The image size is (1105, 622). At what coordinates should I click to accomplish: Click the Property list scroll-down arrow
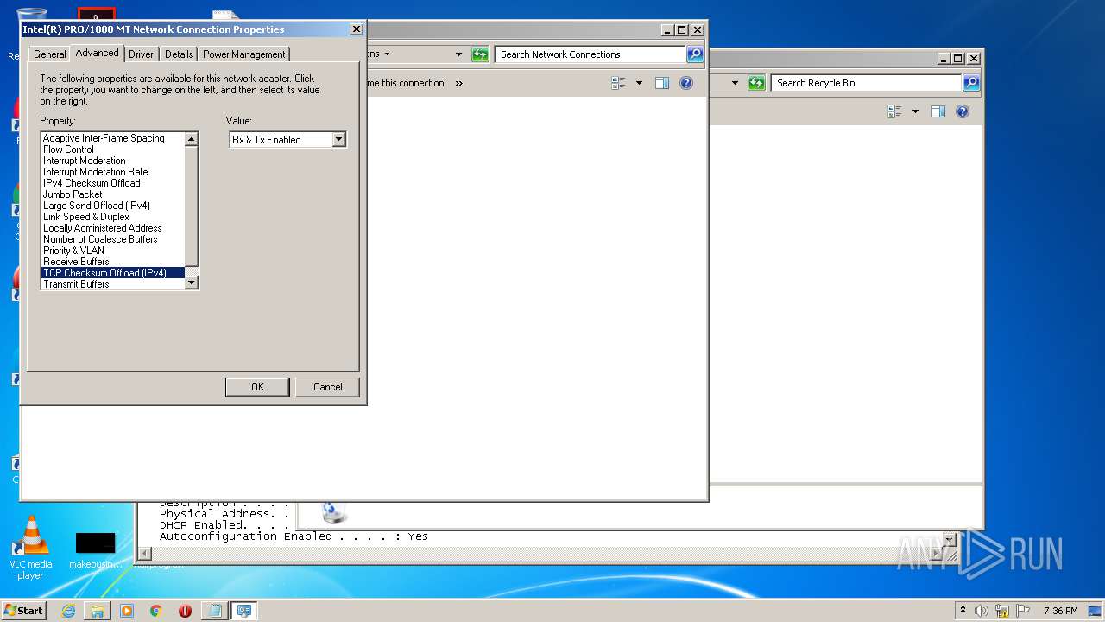tap(192, 282)
